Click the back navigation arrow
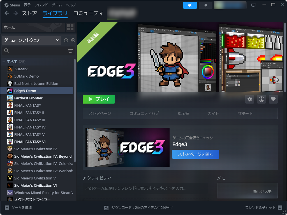 [x=7, y=13]
